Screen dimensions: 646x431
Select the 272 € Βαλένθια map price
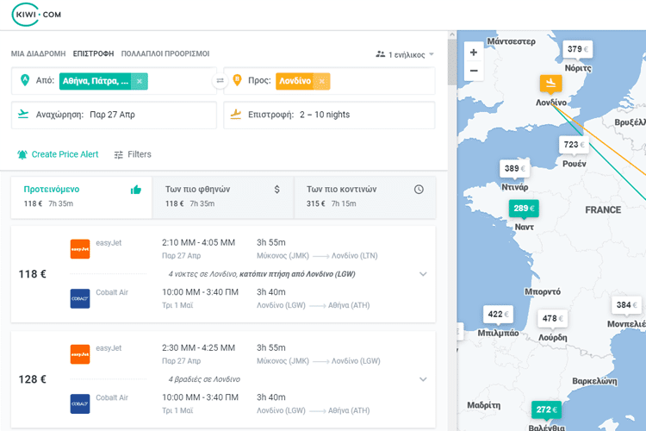pyautogui.click(x=546, y=409)
